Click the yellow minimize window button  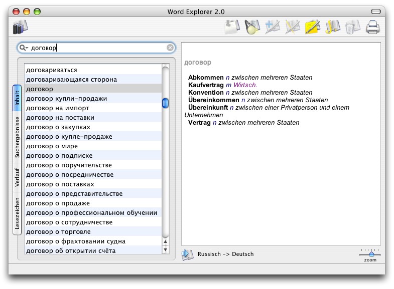pyautogui.click(x=27, y=12)
